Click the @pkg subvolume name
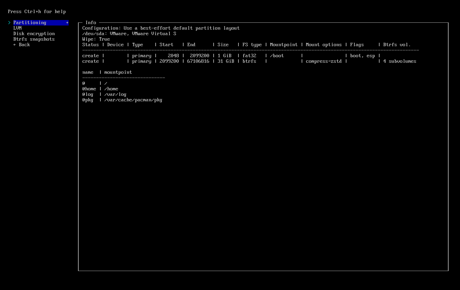The width and height of the screenshot is (460, 290). pos(88,100)
